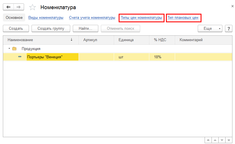Move up one row with arrow button
Image resolution: width=235 pixels, height=144 pixels.
point(215,140)
